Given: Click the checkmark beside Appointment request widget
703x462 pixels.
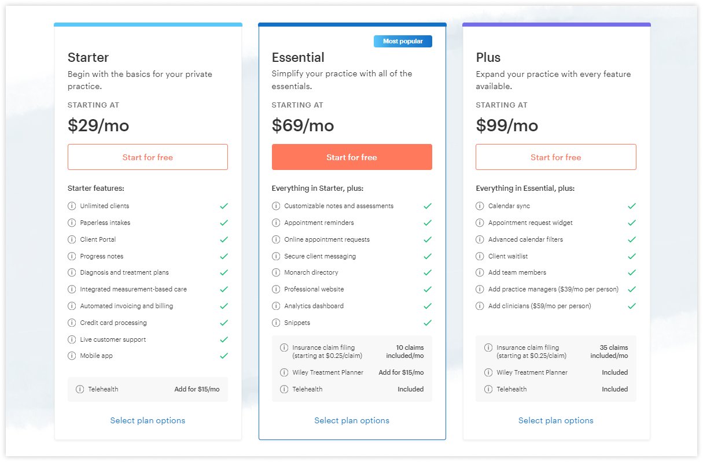Looking at the screenshot, I should point(632,223).
